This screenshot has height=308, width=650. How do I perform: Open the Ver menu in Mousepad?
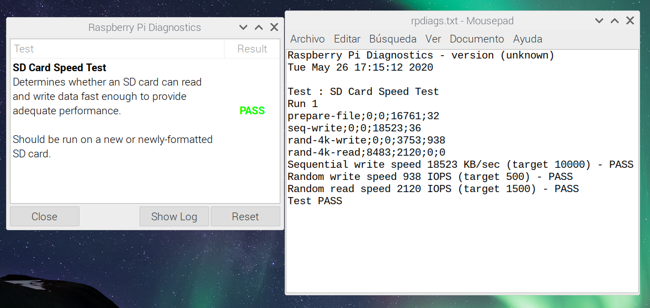pos(433,39)
